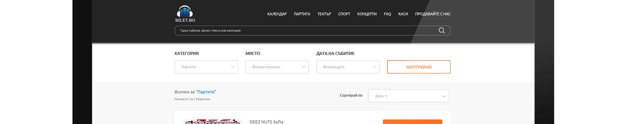
Task: Focus the event search input field
Action: coord(304,31)
